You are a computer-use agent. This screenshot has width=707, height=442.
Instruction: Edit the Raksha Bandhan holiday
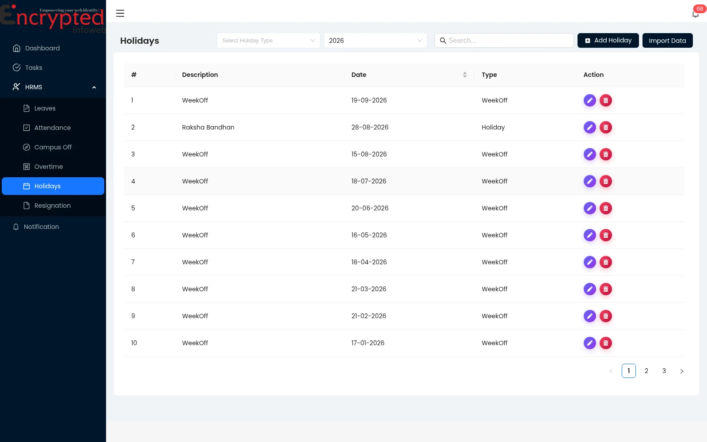point(590,127)
